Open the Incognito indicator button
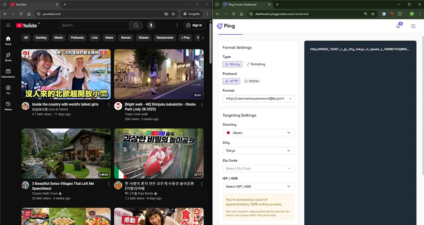 point(192,14)
